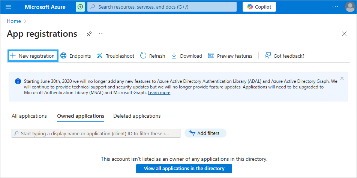Screen dimensions: 357x178
Task: Open the Endpoints panel
Action: [76, 56]
